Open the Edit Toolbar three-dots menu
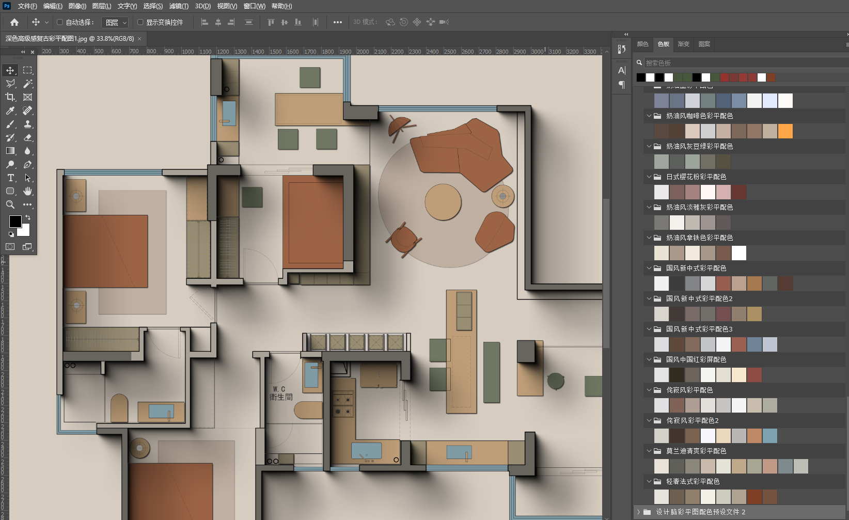Screen dimensions: 849x520 [28, 204]
